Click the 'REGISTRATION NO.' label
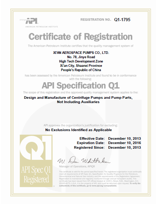156x204 pixels. [x=96, y=20]
